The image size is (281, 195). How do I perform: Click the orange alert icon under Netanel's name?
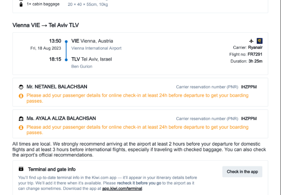click(21, 96)
